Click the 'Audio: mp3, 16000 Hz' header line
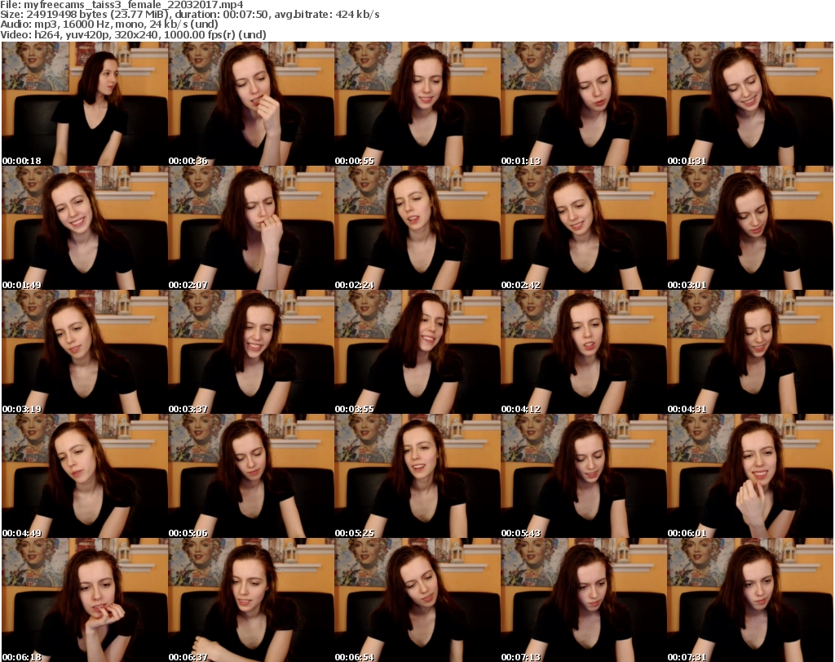Viewport: 835px width, 662px height. pyautogui.click(x=109, y=24)
